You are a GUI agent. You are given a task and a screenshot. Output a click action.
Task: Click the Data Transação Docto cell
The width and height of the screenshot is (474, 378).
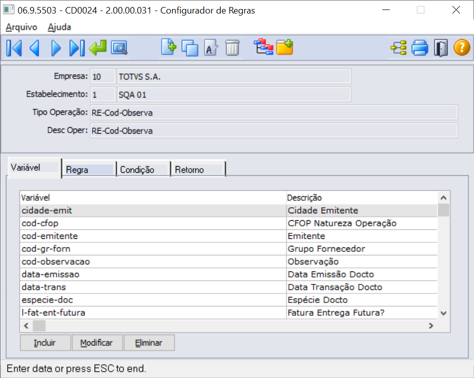(362, 287)
